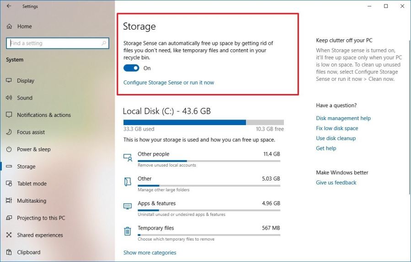Click the Display monitor icon

click(x=9, y=81)
